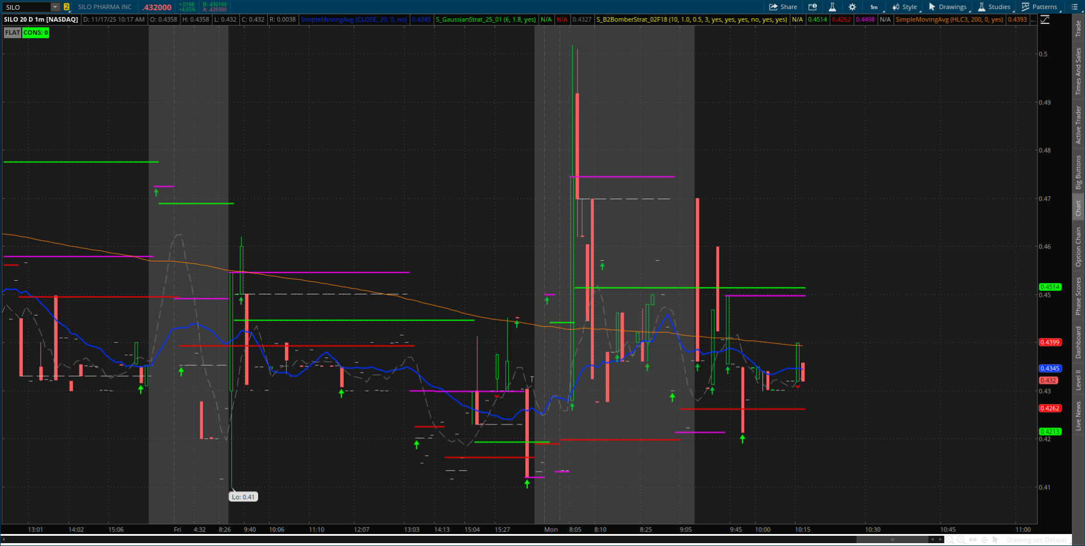Switch to the Option Chain sidebar tab
The image size is (1085, 546).
1078,246
